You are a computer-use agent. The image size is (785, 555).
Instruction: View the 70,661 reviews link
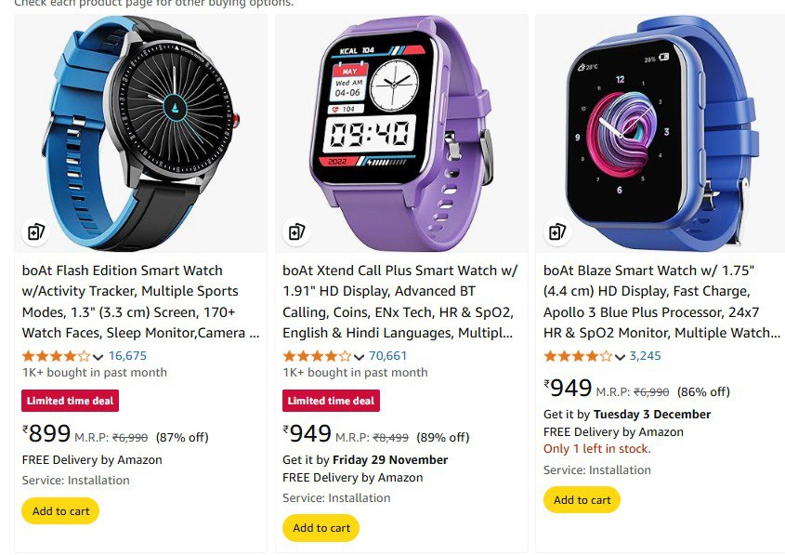[x=388, y=356]
